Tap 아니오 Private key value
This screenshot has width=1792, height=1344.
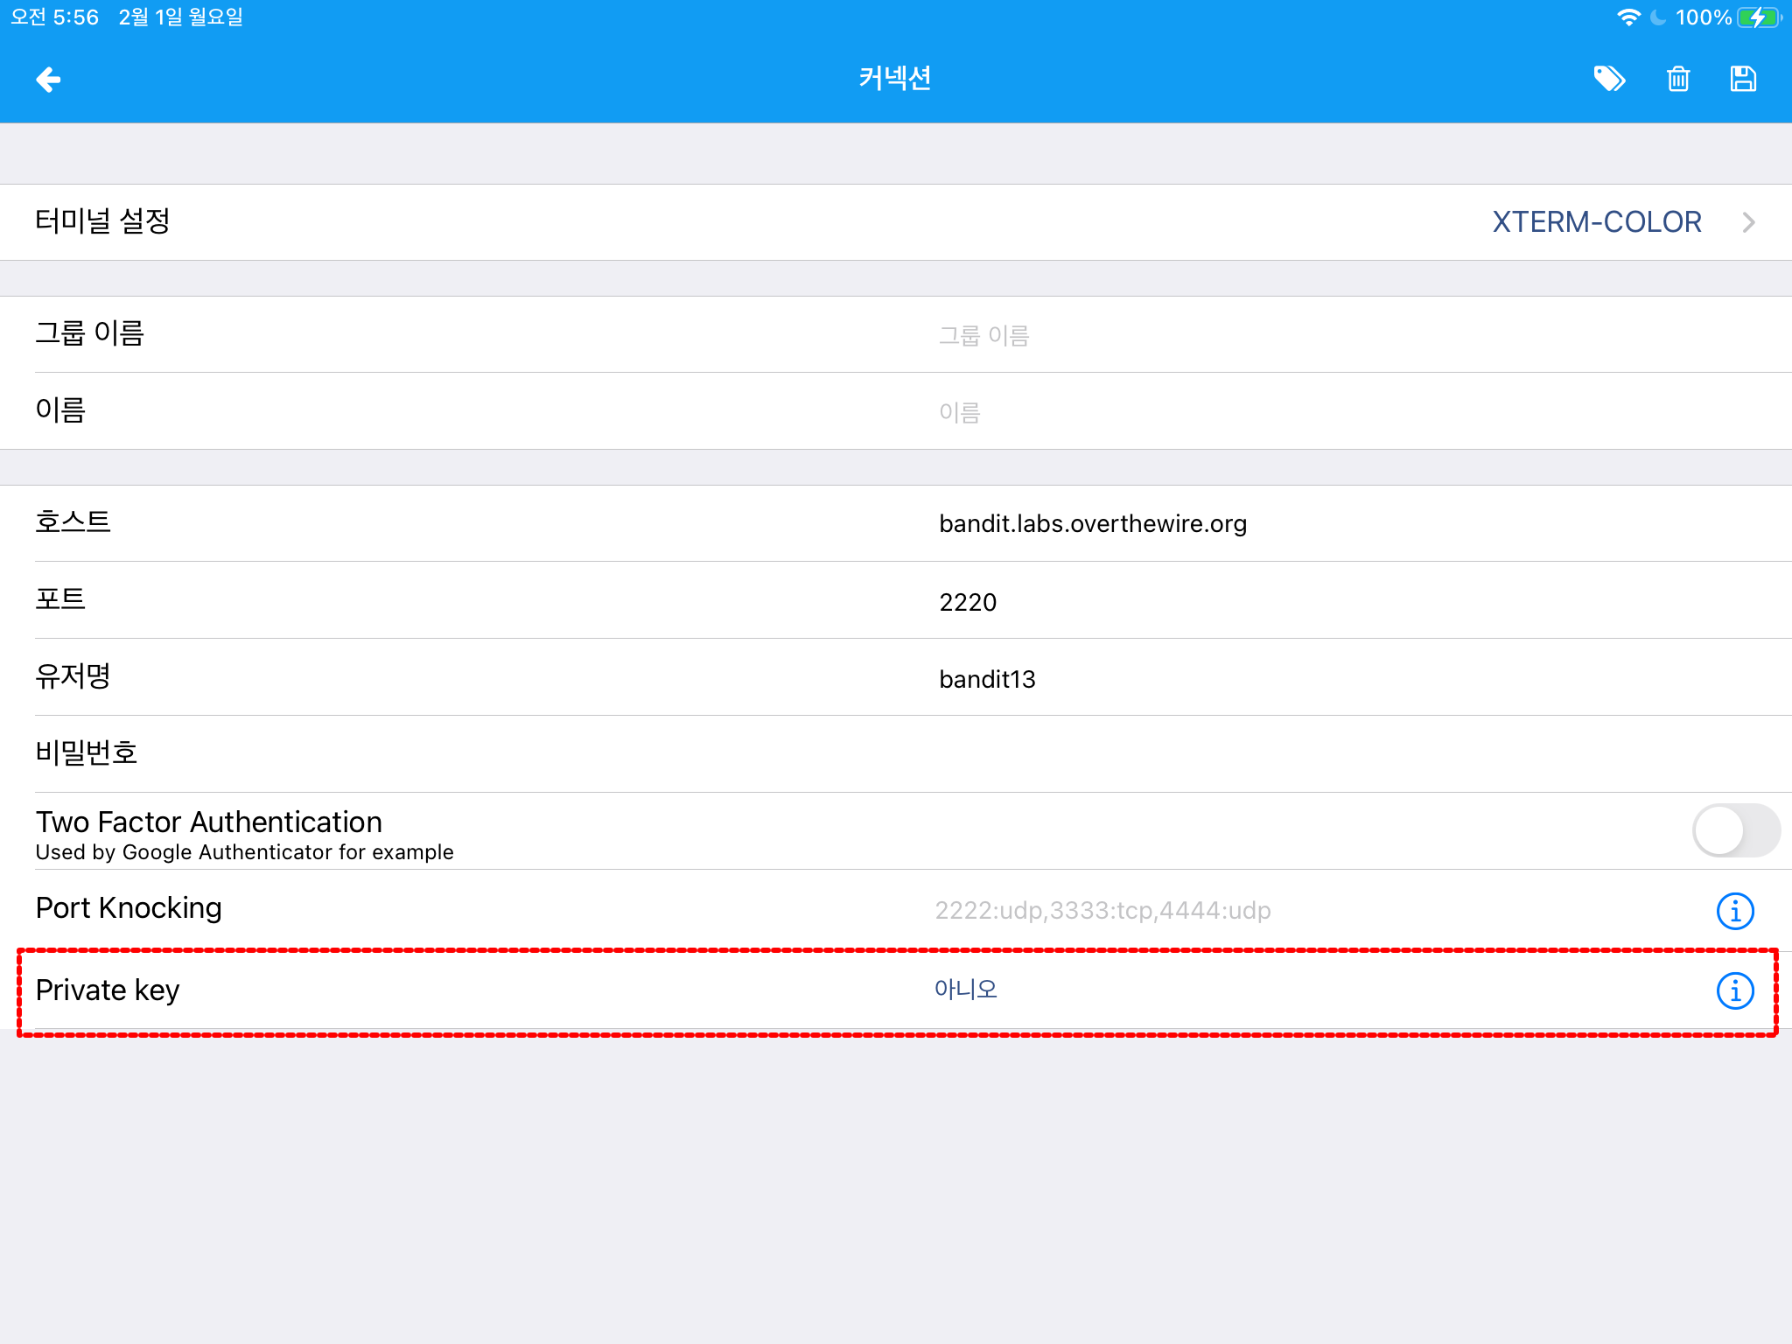965,990
